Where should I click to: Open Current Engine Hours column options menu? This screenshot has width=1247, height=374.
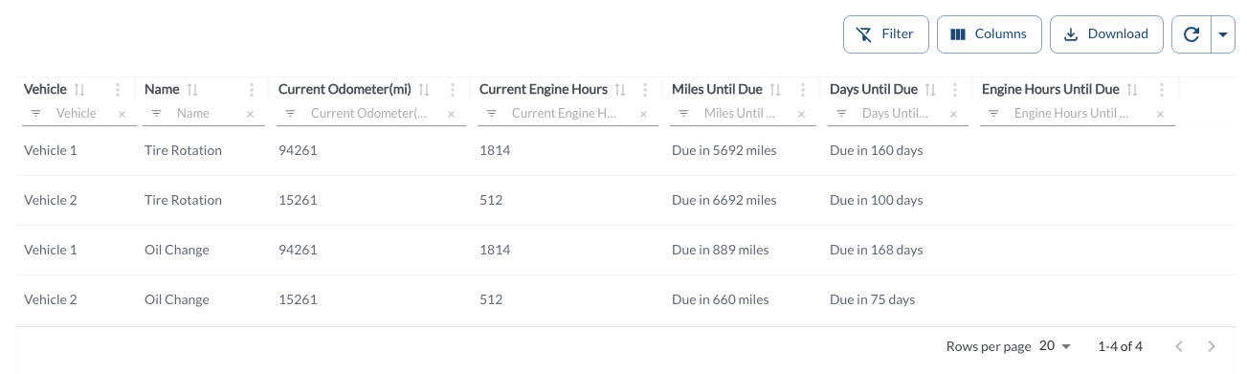pyautogui.click(x=646, y=90)
